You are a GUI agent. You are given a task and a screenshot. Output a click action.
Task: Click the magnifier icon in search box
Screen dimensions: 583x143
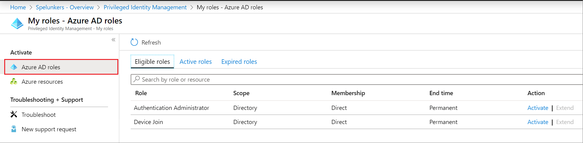point(137,79)
